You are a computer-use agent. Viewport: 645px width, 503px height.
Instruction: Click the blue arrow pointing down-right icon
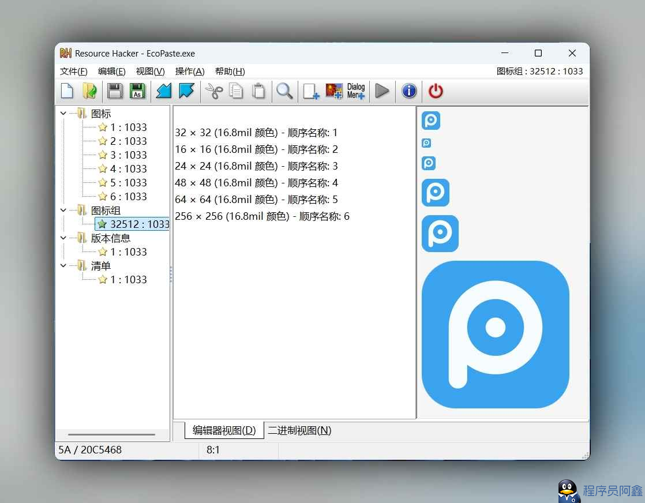click(x=186, y=91)
